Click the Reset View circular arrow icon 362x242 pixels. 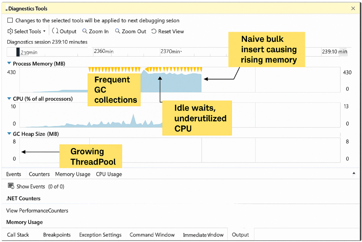point(154,31)
